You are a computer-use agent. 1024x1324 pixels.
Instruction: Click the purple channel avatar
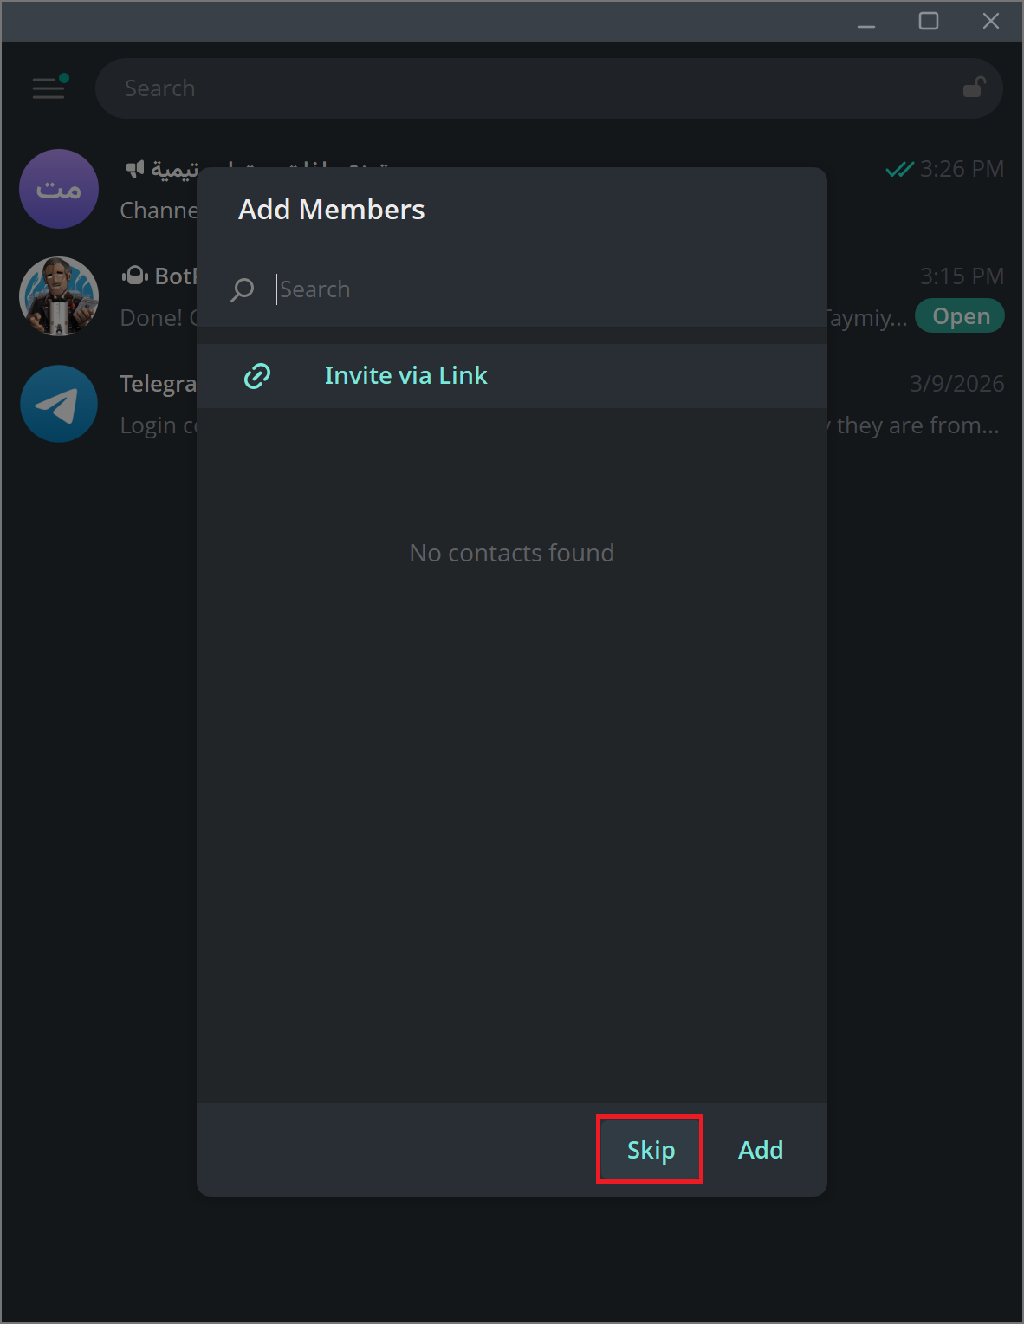point(58,188)
